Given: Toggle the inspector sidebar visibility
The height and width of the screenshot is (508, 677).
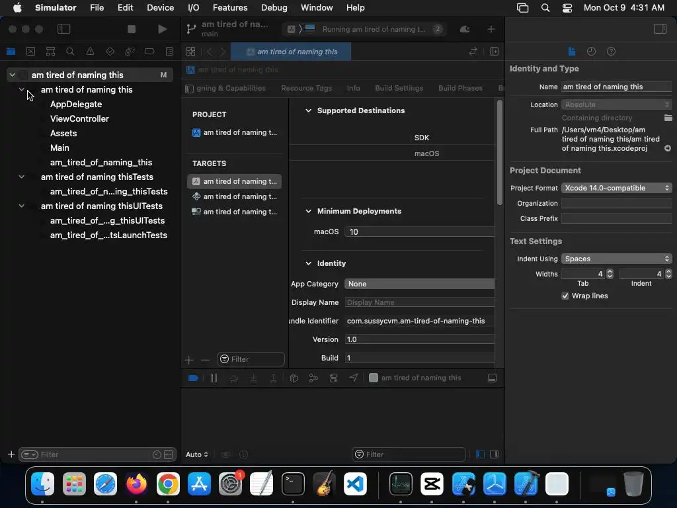Looking at the screenshot, I should coord(660,29).
